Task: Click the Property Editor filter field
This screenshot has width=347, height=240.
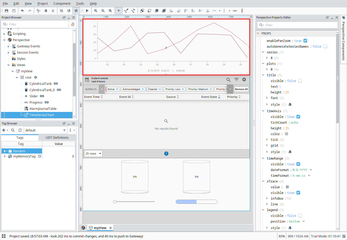Action: pyautogui.click(x=297, y=25)
